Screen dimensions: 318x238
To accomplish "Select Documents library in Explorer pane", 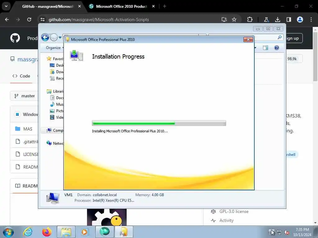I will (57, 98).
